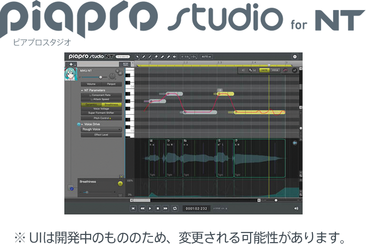Toggle mute M button on MIKU NT track
The image size is (366, 244).
pyautogui.click(x=121, y=73)
